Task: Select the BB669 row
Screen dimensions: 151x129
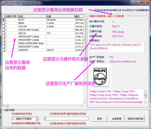Action: 43,23
